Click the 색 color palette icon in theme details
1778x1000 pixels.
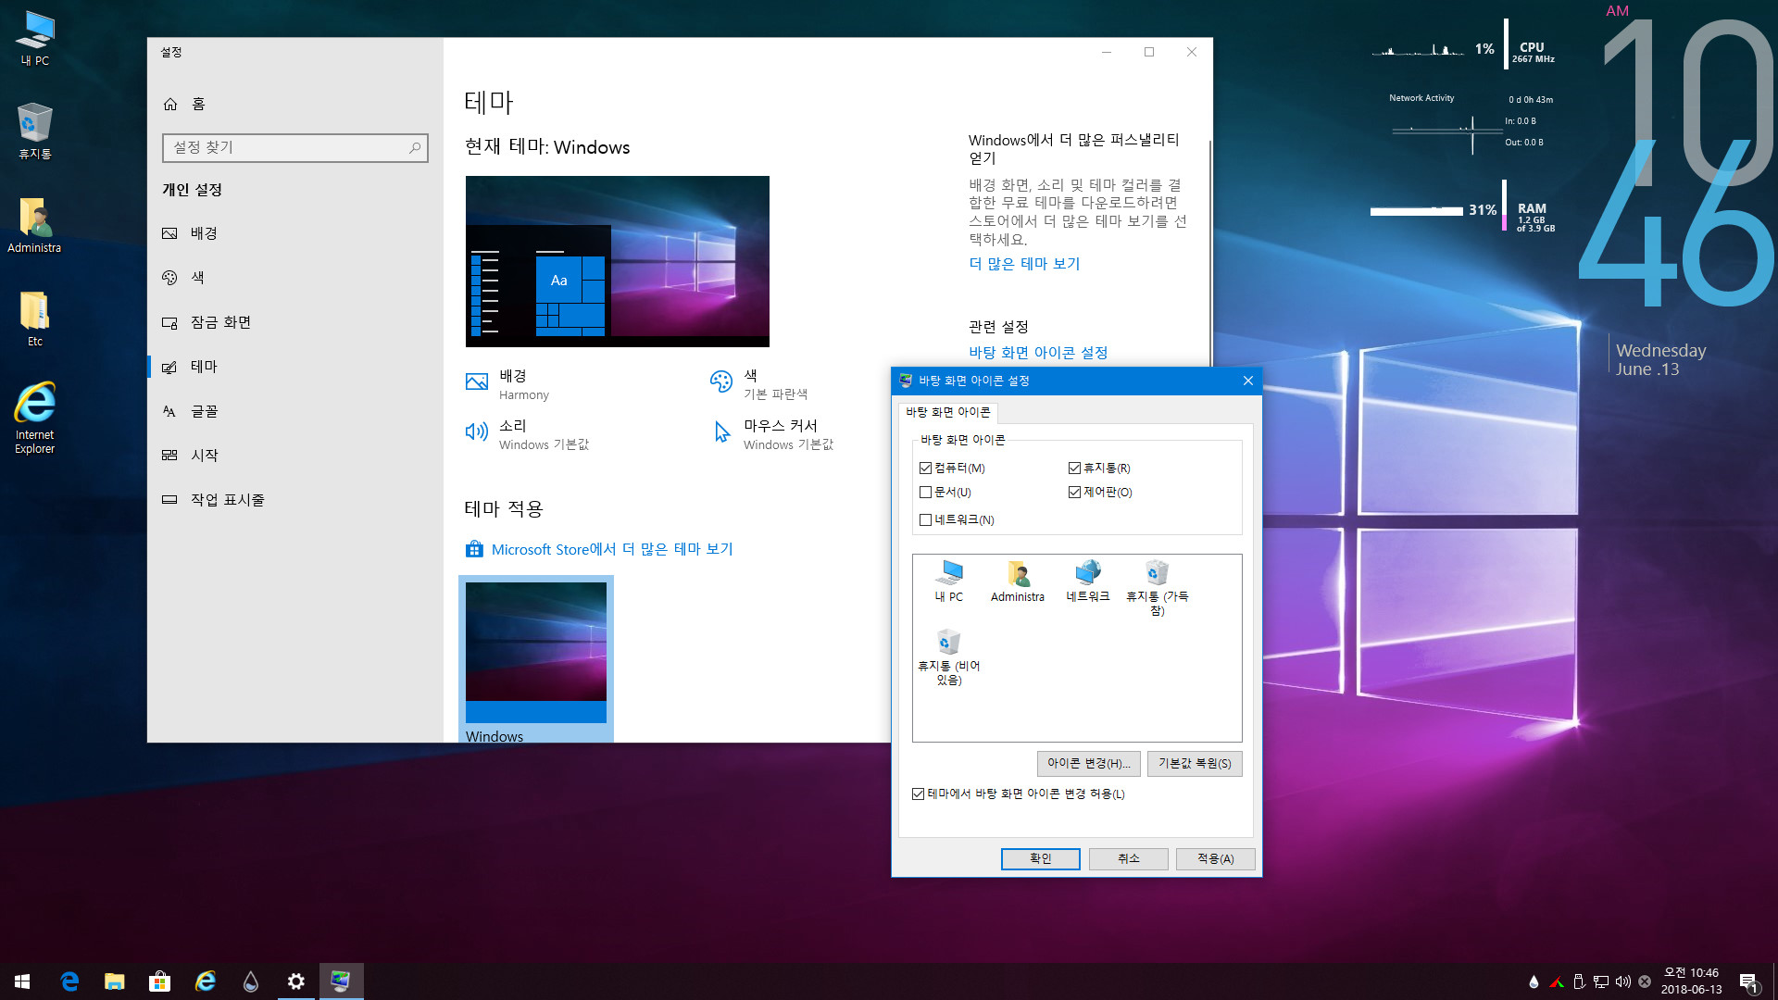pyautogui.click(x=721, y=381)
